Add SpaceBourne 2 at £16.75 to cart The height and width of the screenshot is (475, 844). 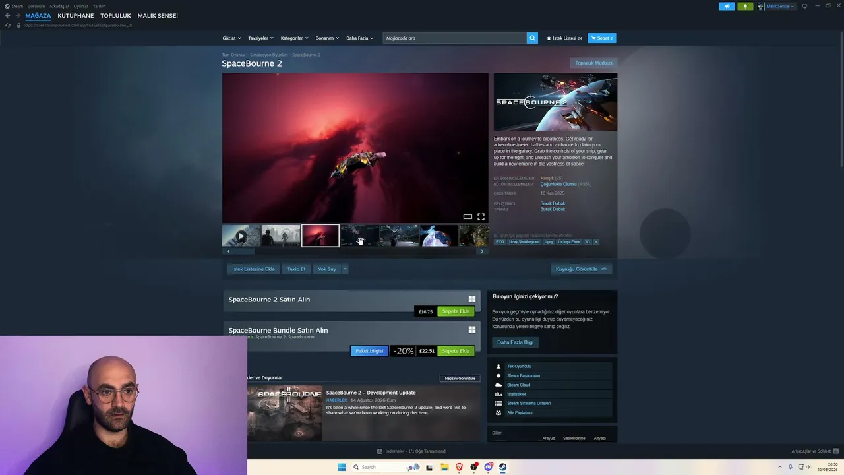tap(456, 311)
